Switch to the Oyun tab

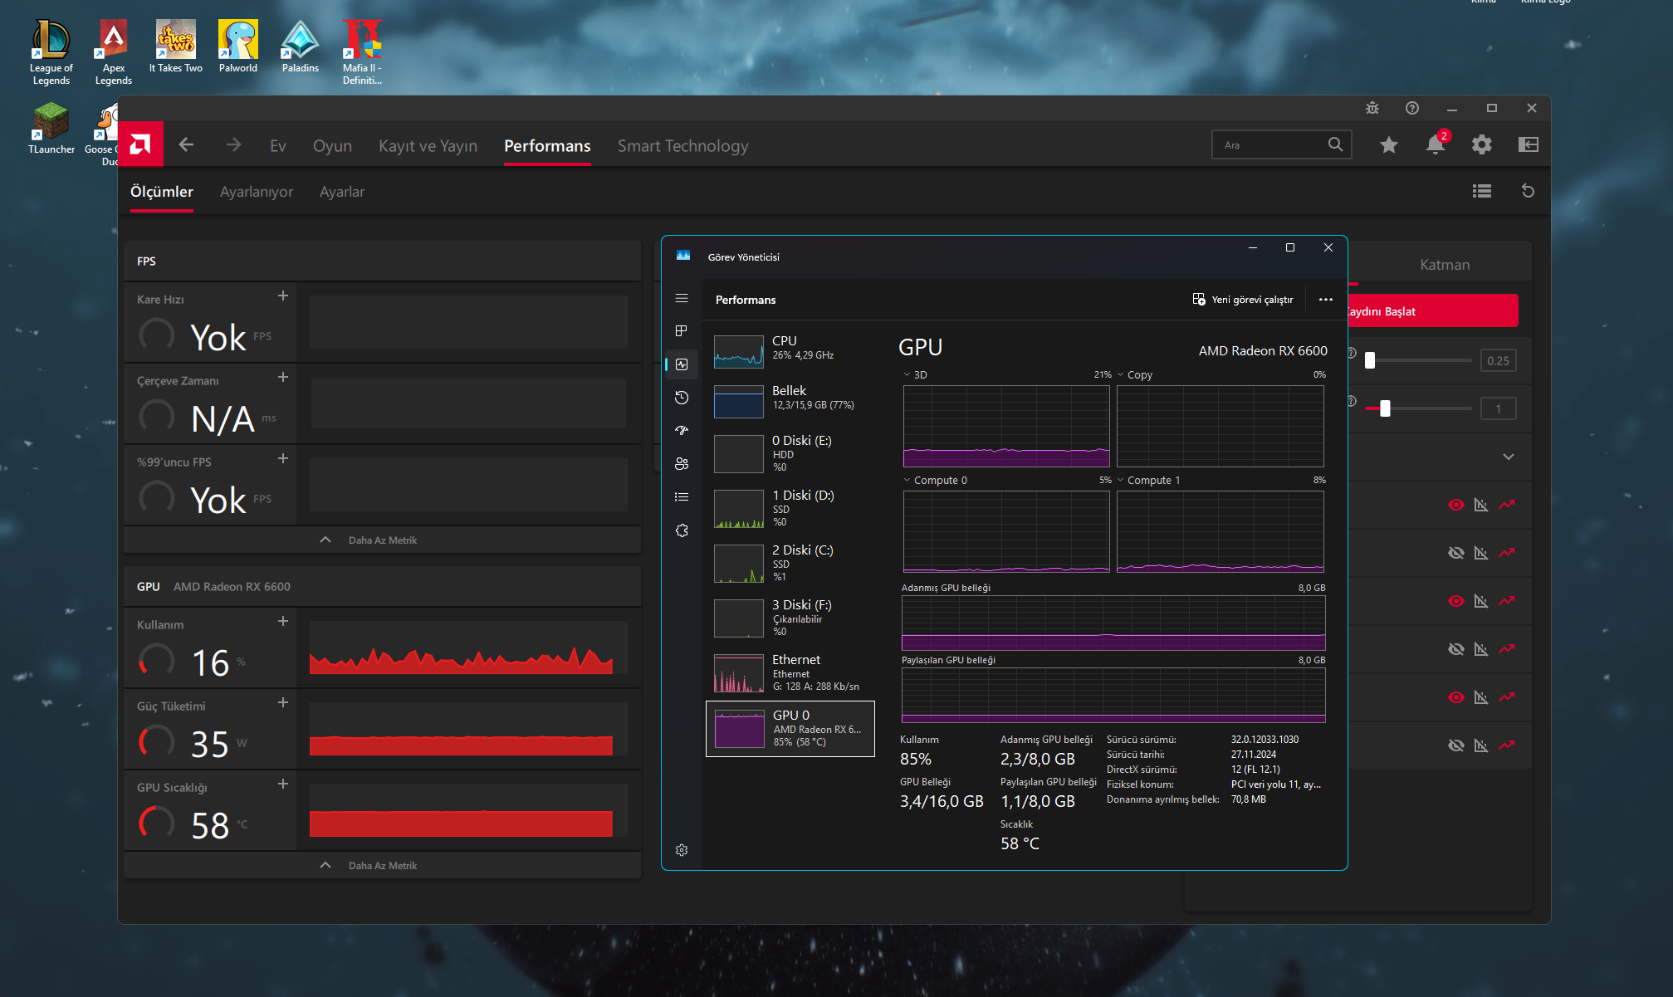pyautogui.click(x=332, y=146)
